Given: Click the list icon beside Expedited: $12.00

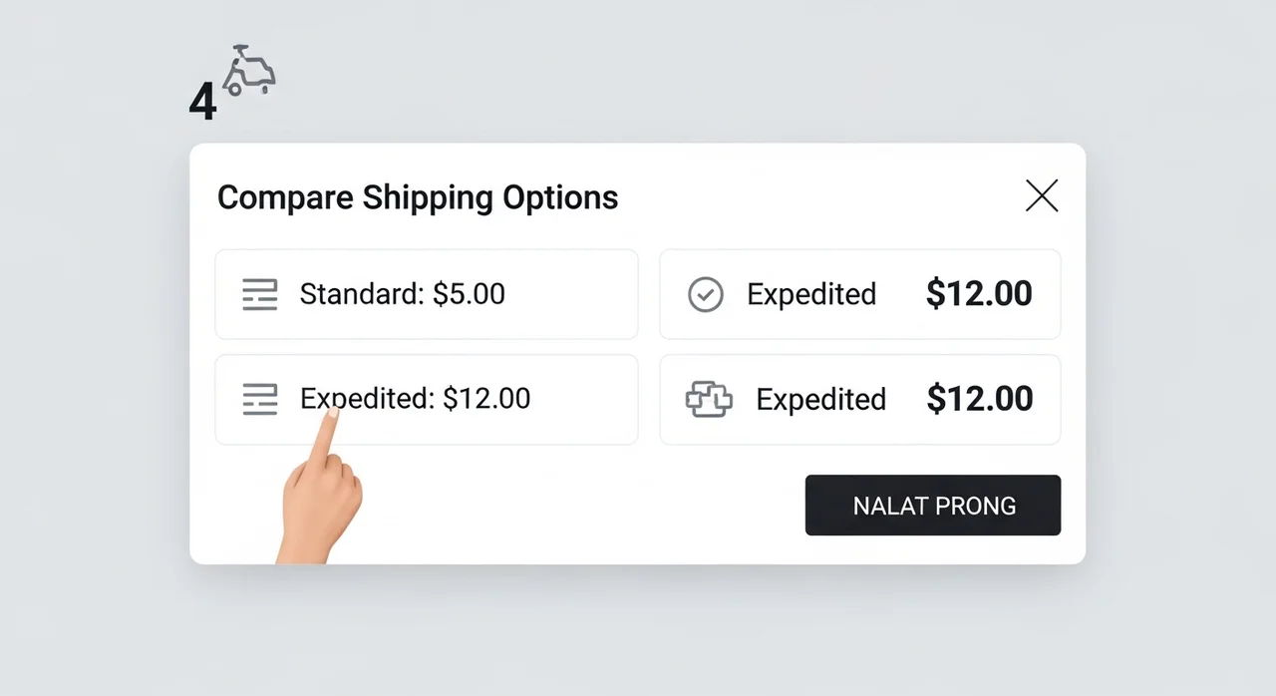Looking at the screenshot, I should [x=260, y=399].
